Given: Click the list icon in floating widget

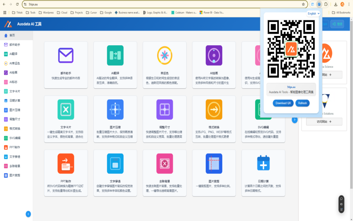Looking at the screenshot, I should [x=341, y=210].
